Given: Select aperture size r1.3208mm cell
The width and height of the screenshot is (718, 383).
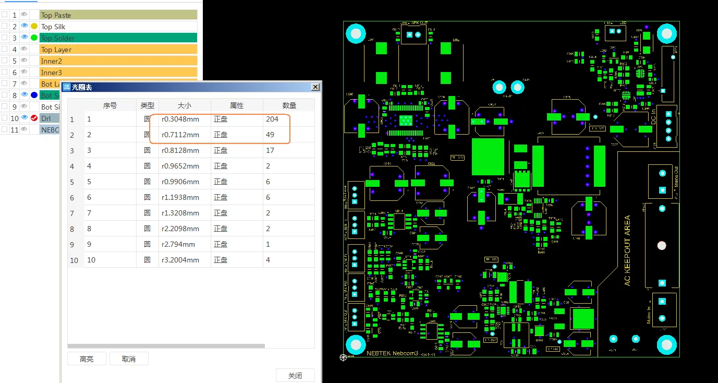Looking at the screenshot, I should click(185, 213).
